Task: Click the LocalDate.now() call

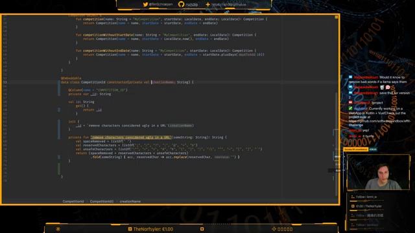Action: click(x=179, y=39)
